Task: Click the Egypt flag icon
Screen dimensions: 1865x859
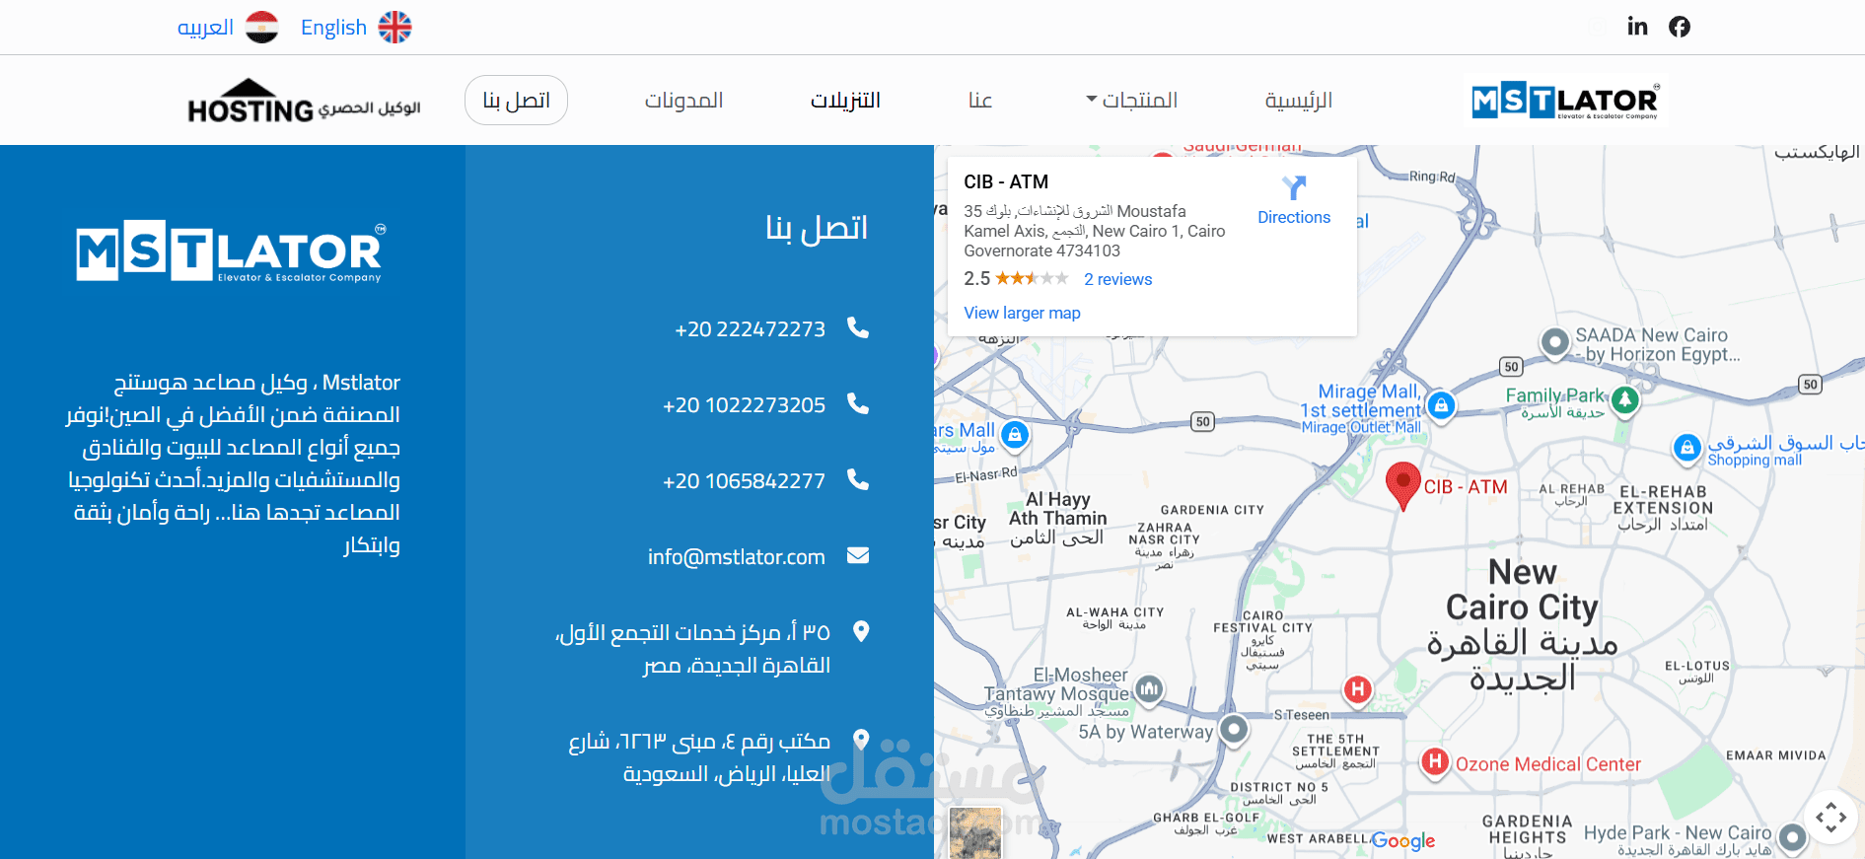Action: coord(261,28)
